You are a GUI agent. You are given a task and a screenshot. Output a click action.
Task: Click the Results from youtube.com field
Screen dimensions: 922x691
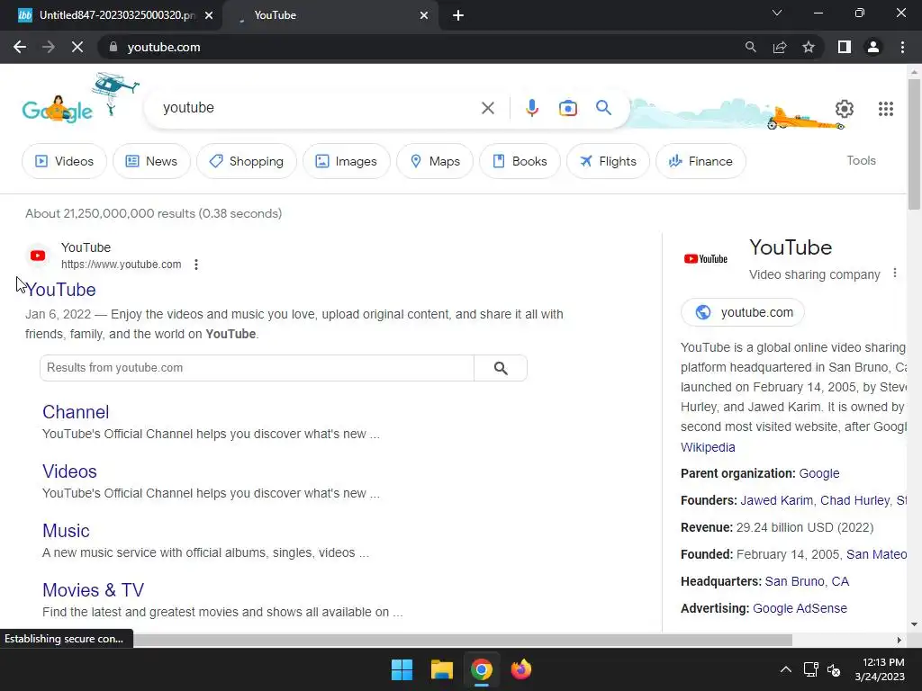click(x=257, y=368)
